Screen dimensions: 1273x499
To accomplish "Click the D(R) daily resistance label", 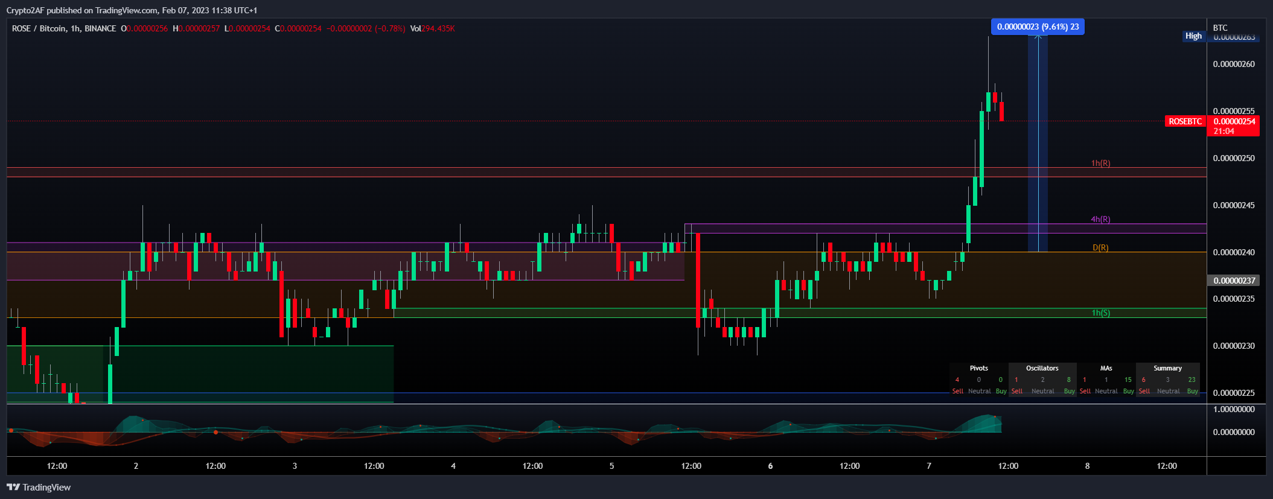I will [x=1100, y=248].
